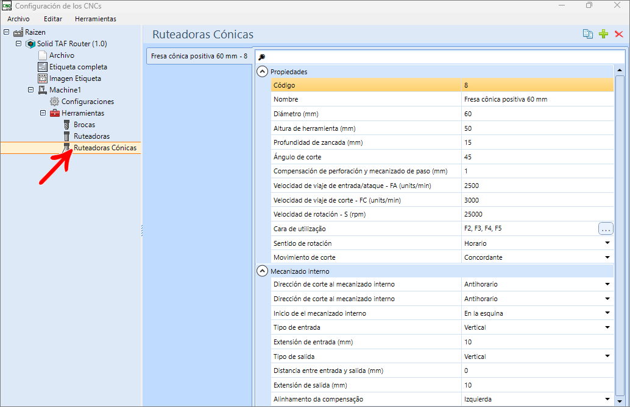
Task: Select Configuraciones under Machine1
Action: [x=88, y=102]
